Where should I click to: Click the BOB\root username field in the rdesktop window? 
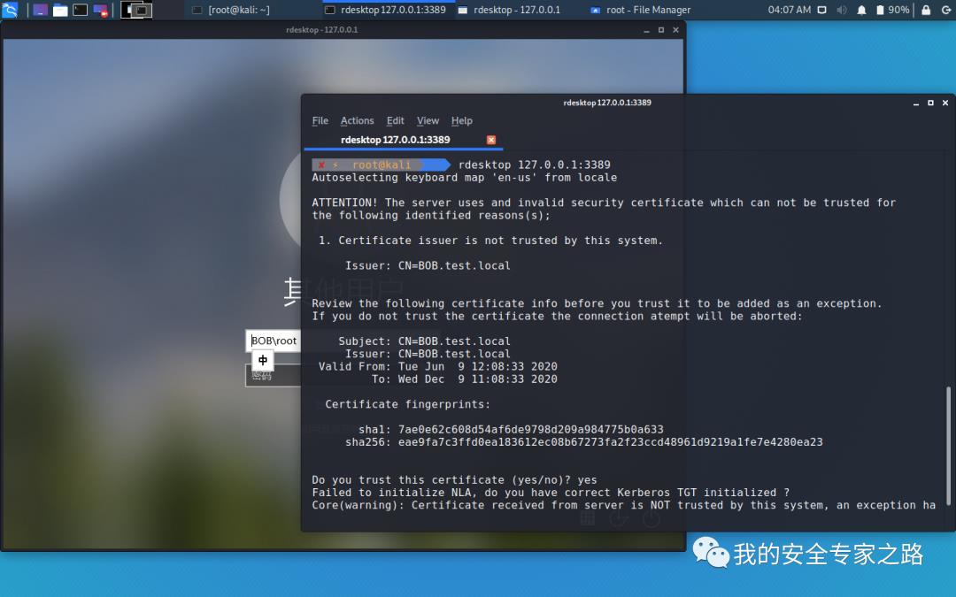click(274, 341)
